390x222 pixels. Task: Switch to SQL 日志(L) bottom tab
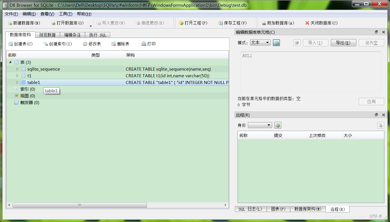(x=251, y=209)
